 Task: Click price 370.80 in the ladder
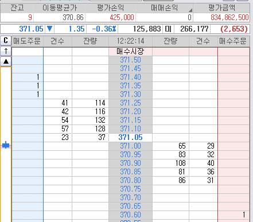pos(130,181)
